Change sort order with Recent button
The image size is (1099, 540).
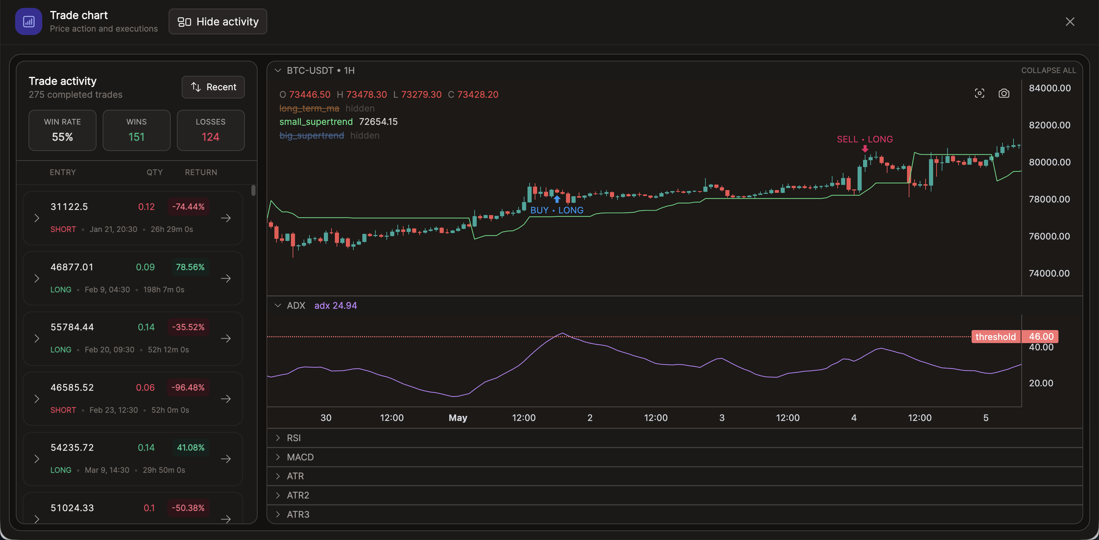(x=213, y=87)
